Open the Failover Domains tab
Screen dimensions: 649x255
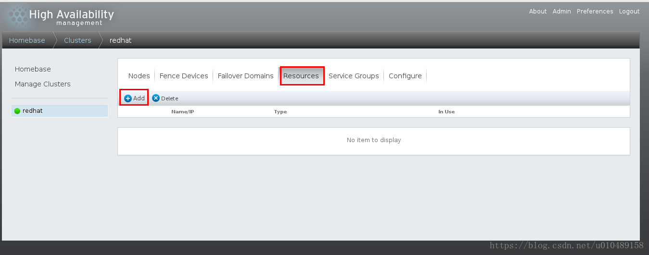(x=245, y=76)
